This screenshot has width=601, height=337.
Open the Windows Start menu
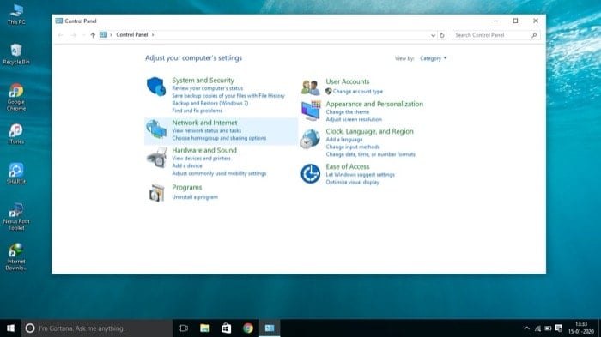10,328
